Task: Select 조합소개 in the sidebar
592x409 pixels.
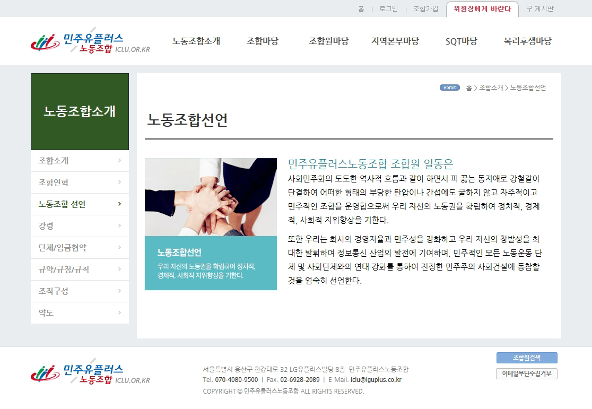Action: (80, 161)
